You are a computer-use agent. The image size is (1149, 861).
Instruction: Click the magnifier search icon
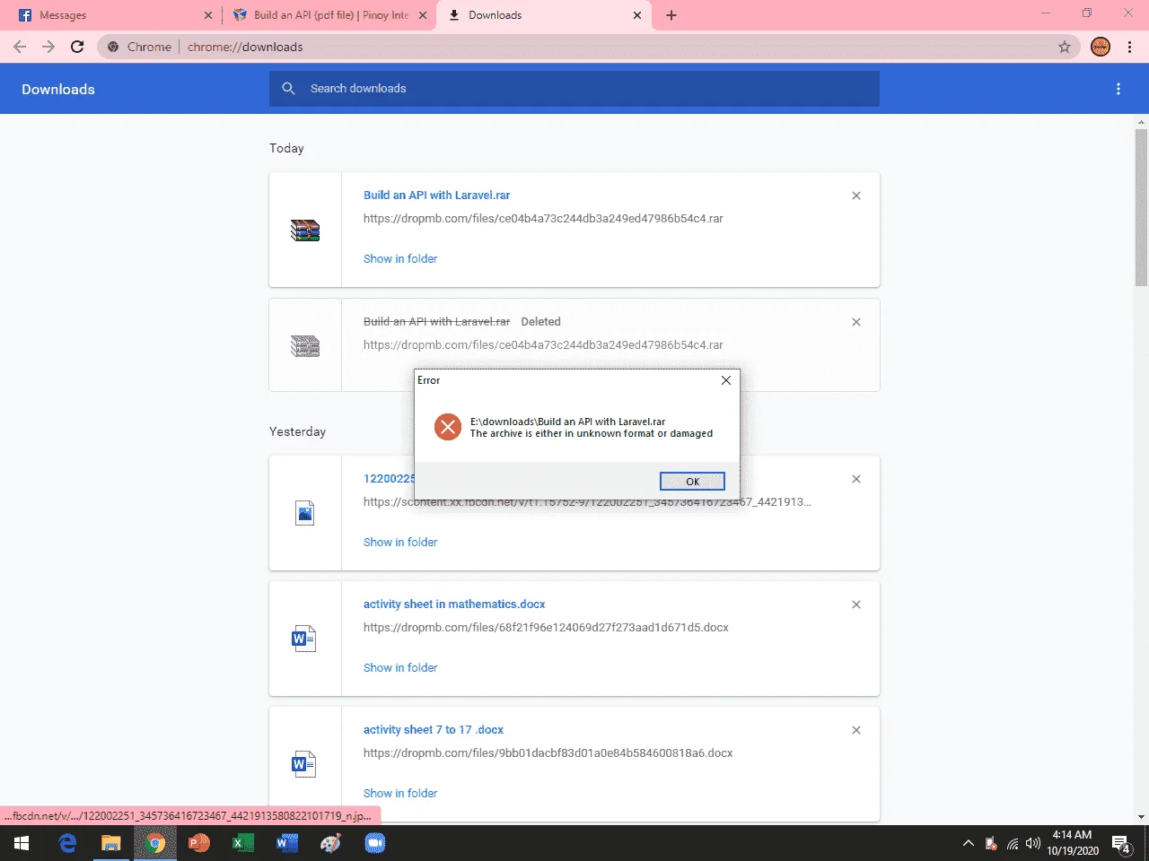pyautogui.click(x=288, y=89)
